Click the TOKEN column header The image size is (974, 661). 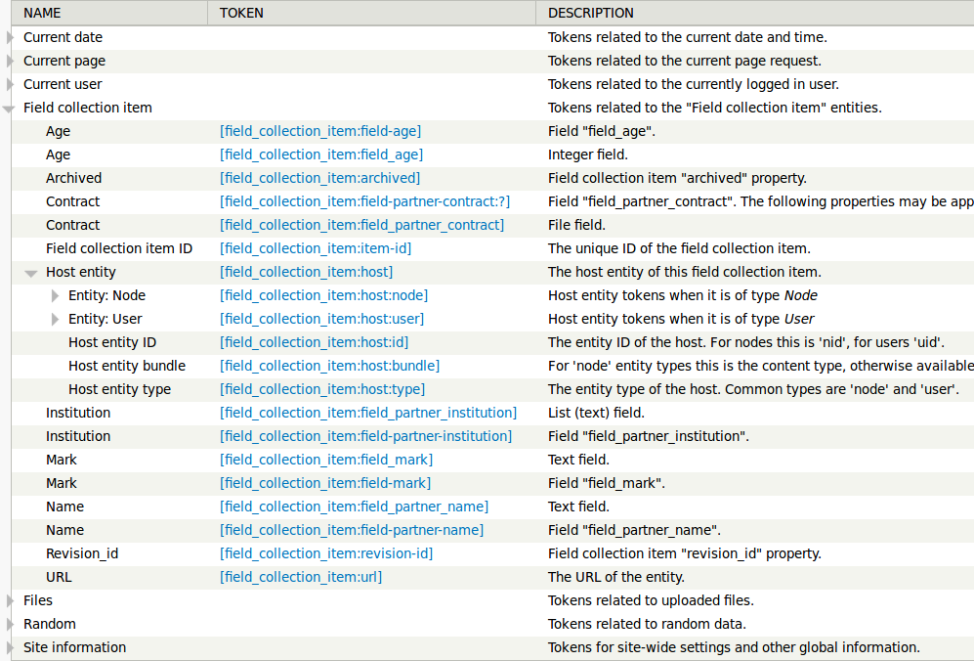tap(241, 13)
